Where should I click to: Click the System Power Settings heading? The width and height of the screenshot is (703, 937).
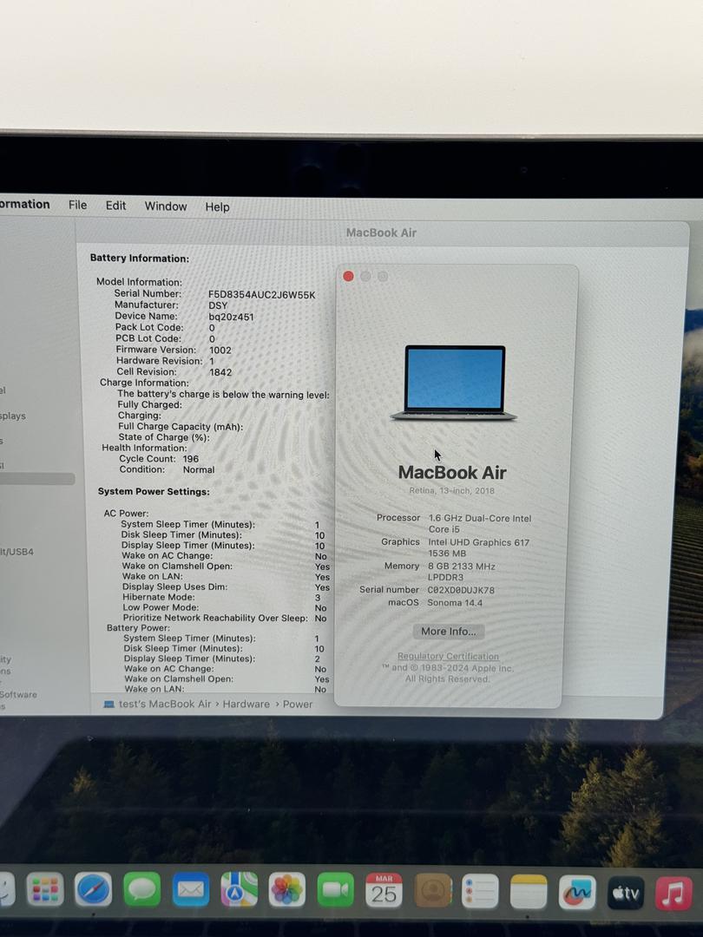(154, 492)
